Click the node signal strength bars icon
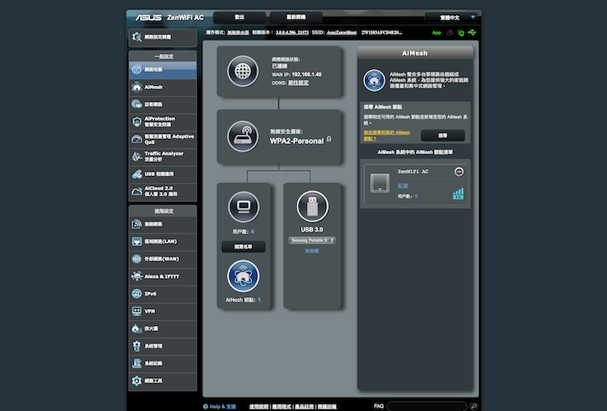 (458, 194)
